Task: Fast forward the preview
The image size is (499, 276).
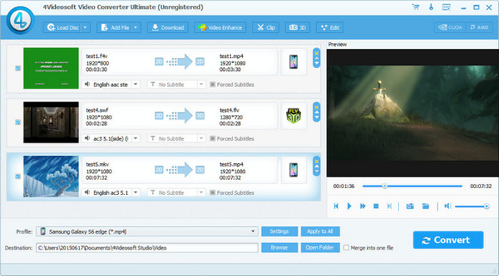Action: coord(363,206)
